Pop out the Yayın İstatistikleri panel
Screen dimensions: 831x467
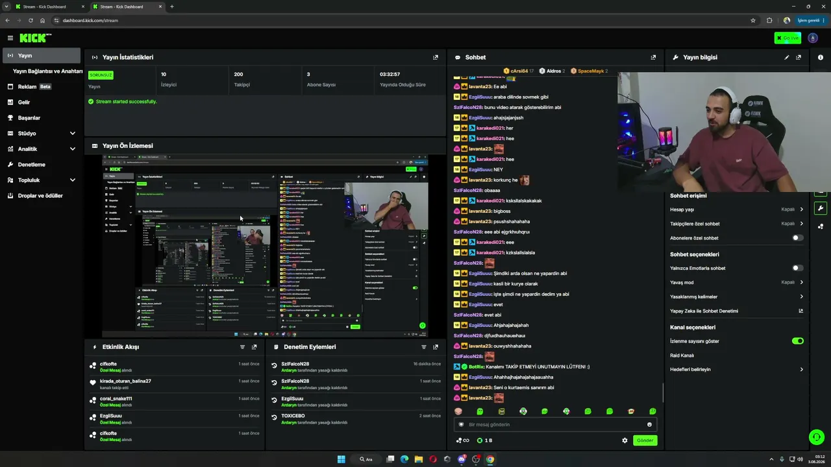click(436, 57)
